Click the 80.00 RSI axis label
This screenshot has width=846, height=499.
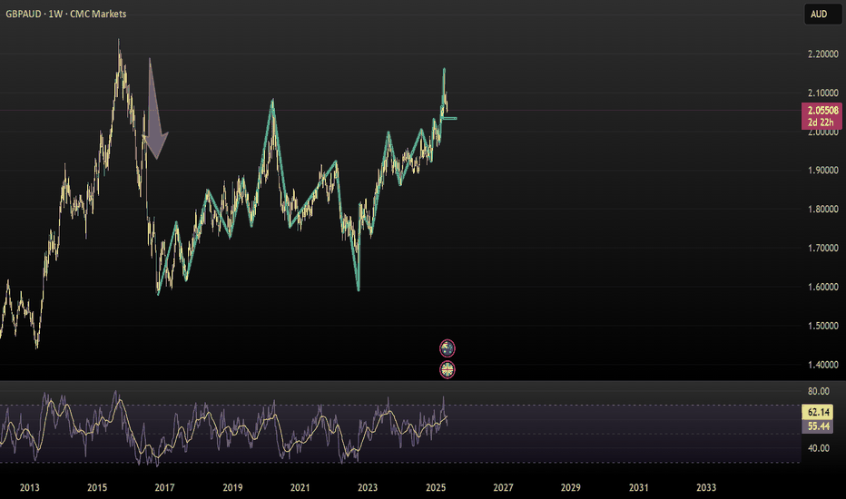coord(819,391)
